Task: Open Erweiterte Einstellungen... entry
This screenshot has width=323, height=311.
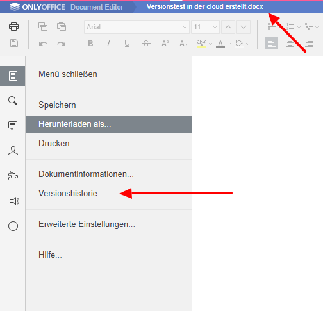Action: [108, 224]
